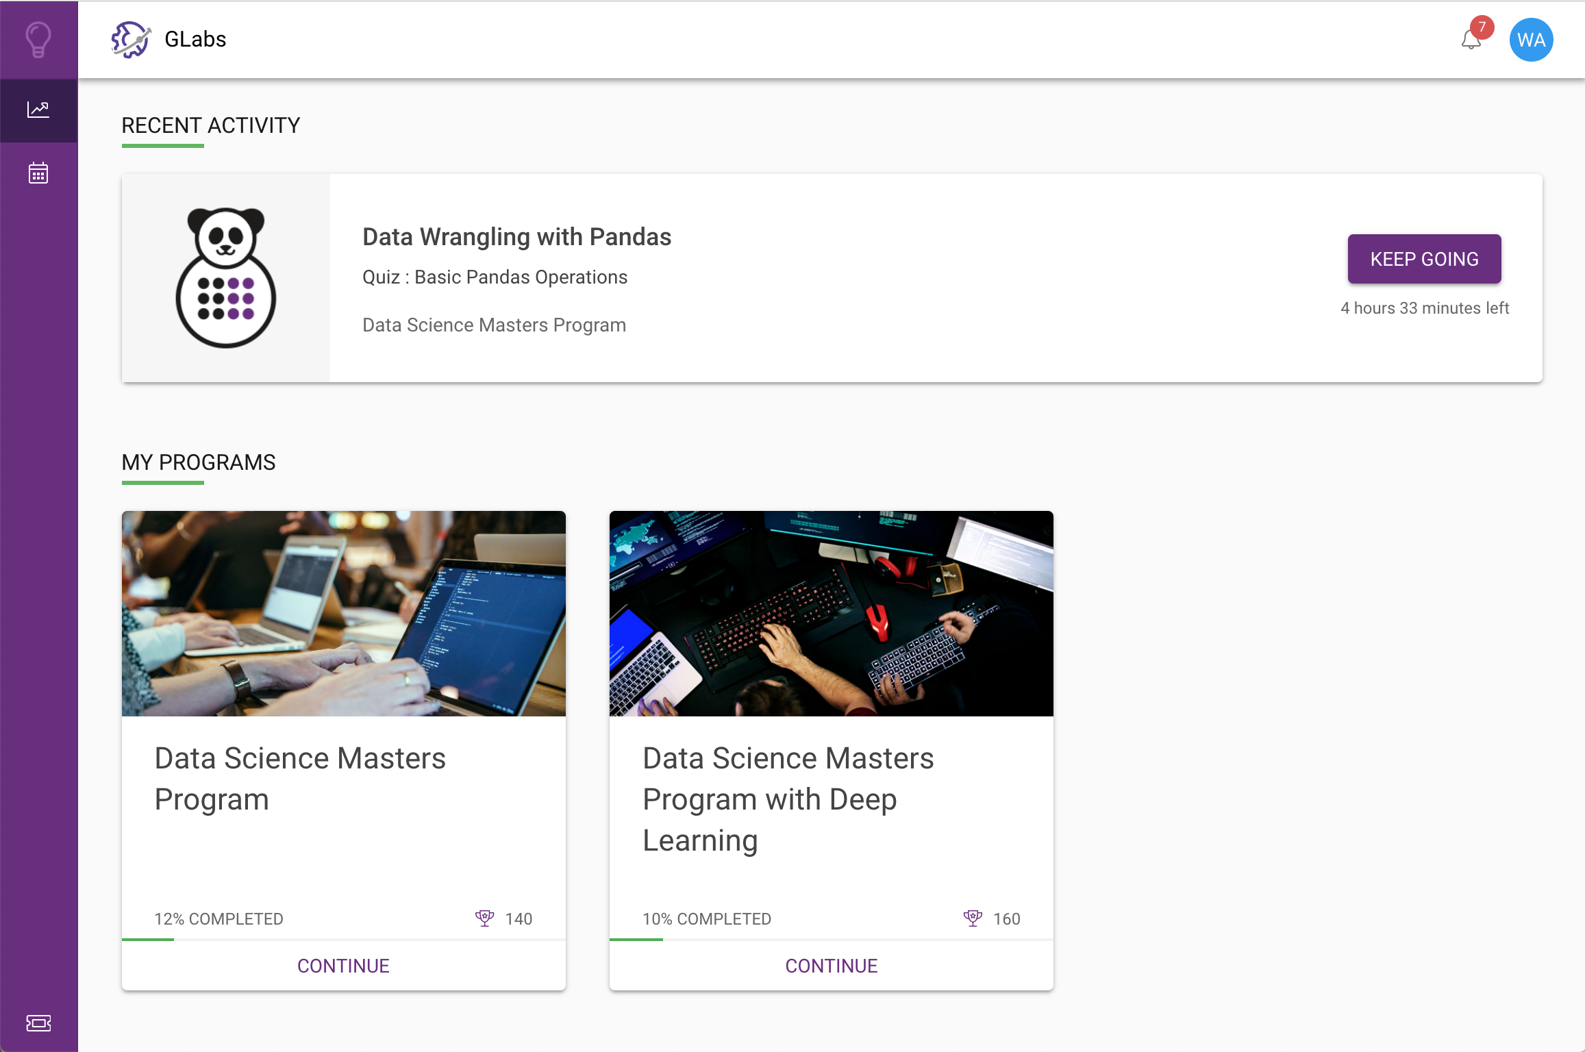Continue the Deep Learning program card
The height and width of the screenshot is (1052, 1585).
coord(831,966)
